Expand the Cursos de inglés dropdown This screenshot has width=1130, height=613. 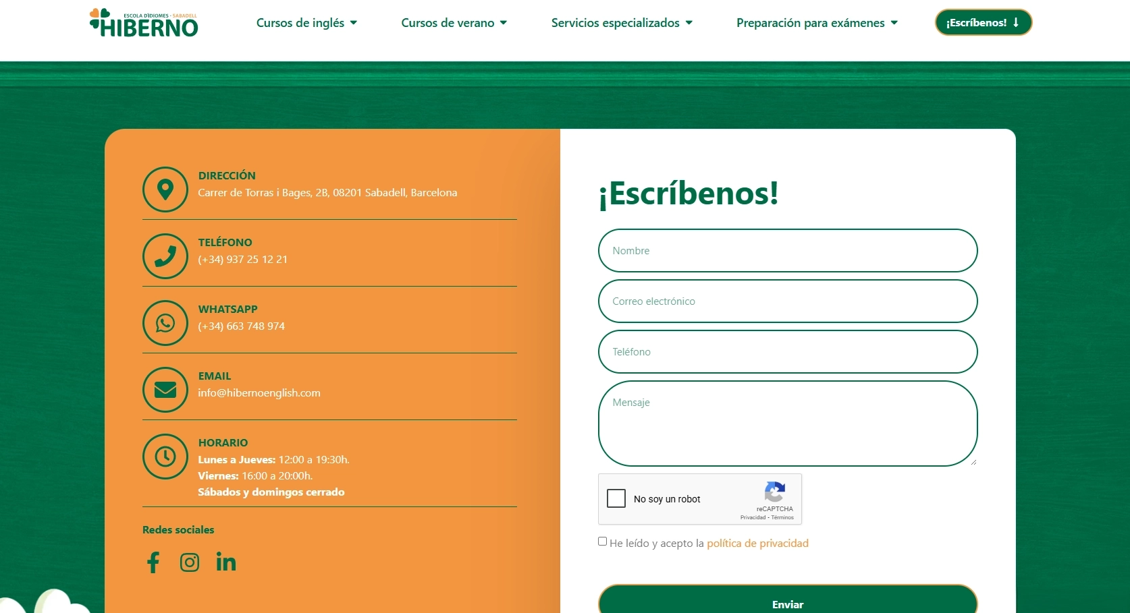306,23
